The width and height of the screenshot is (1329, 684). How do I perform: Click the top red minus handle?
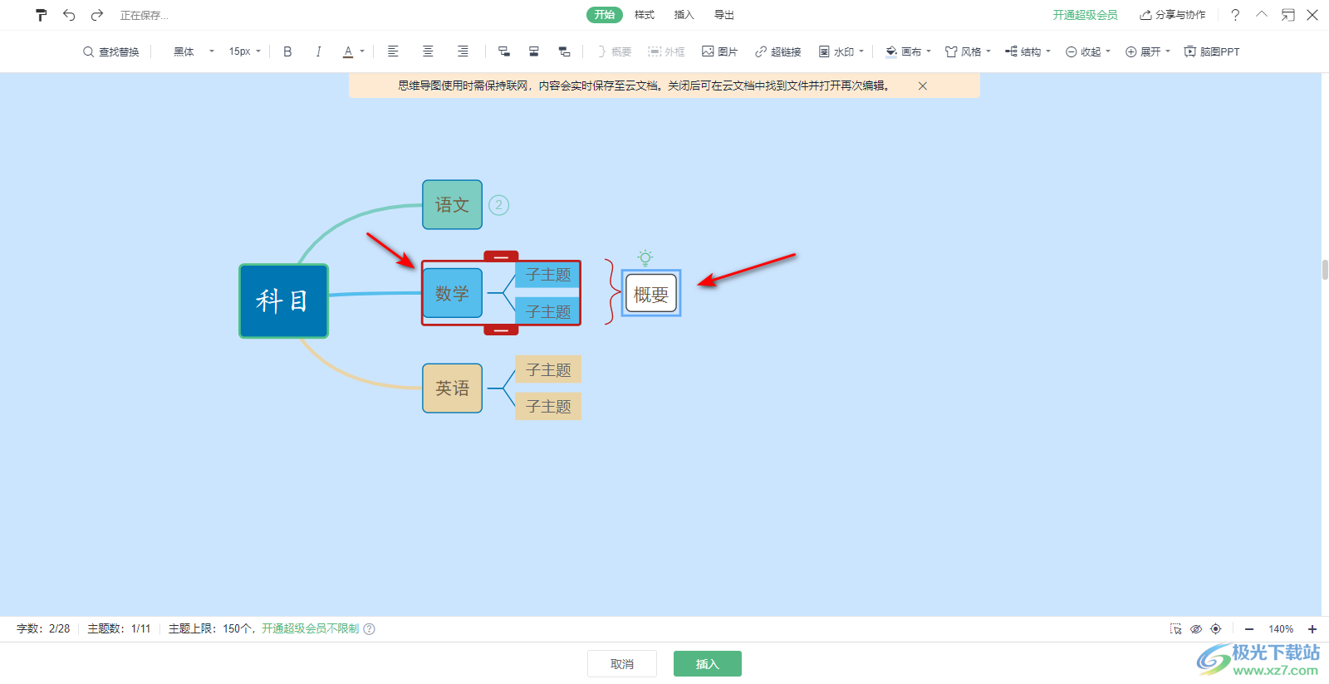tap(501, 256)
